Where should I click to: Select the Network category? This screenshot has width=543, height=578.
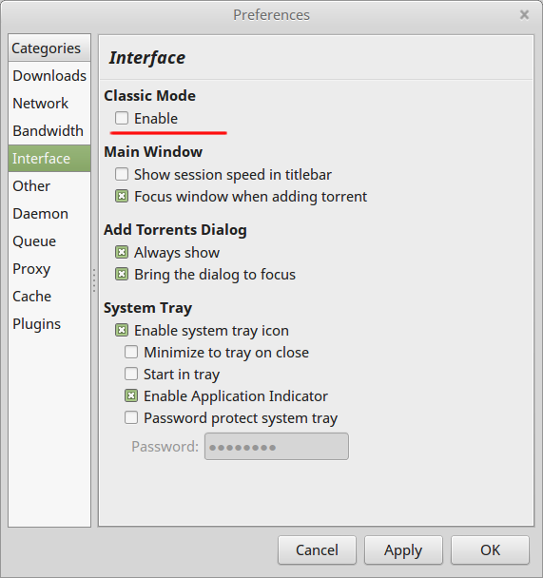[x=49, y=104]
